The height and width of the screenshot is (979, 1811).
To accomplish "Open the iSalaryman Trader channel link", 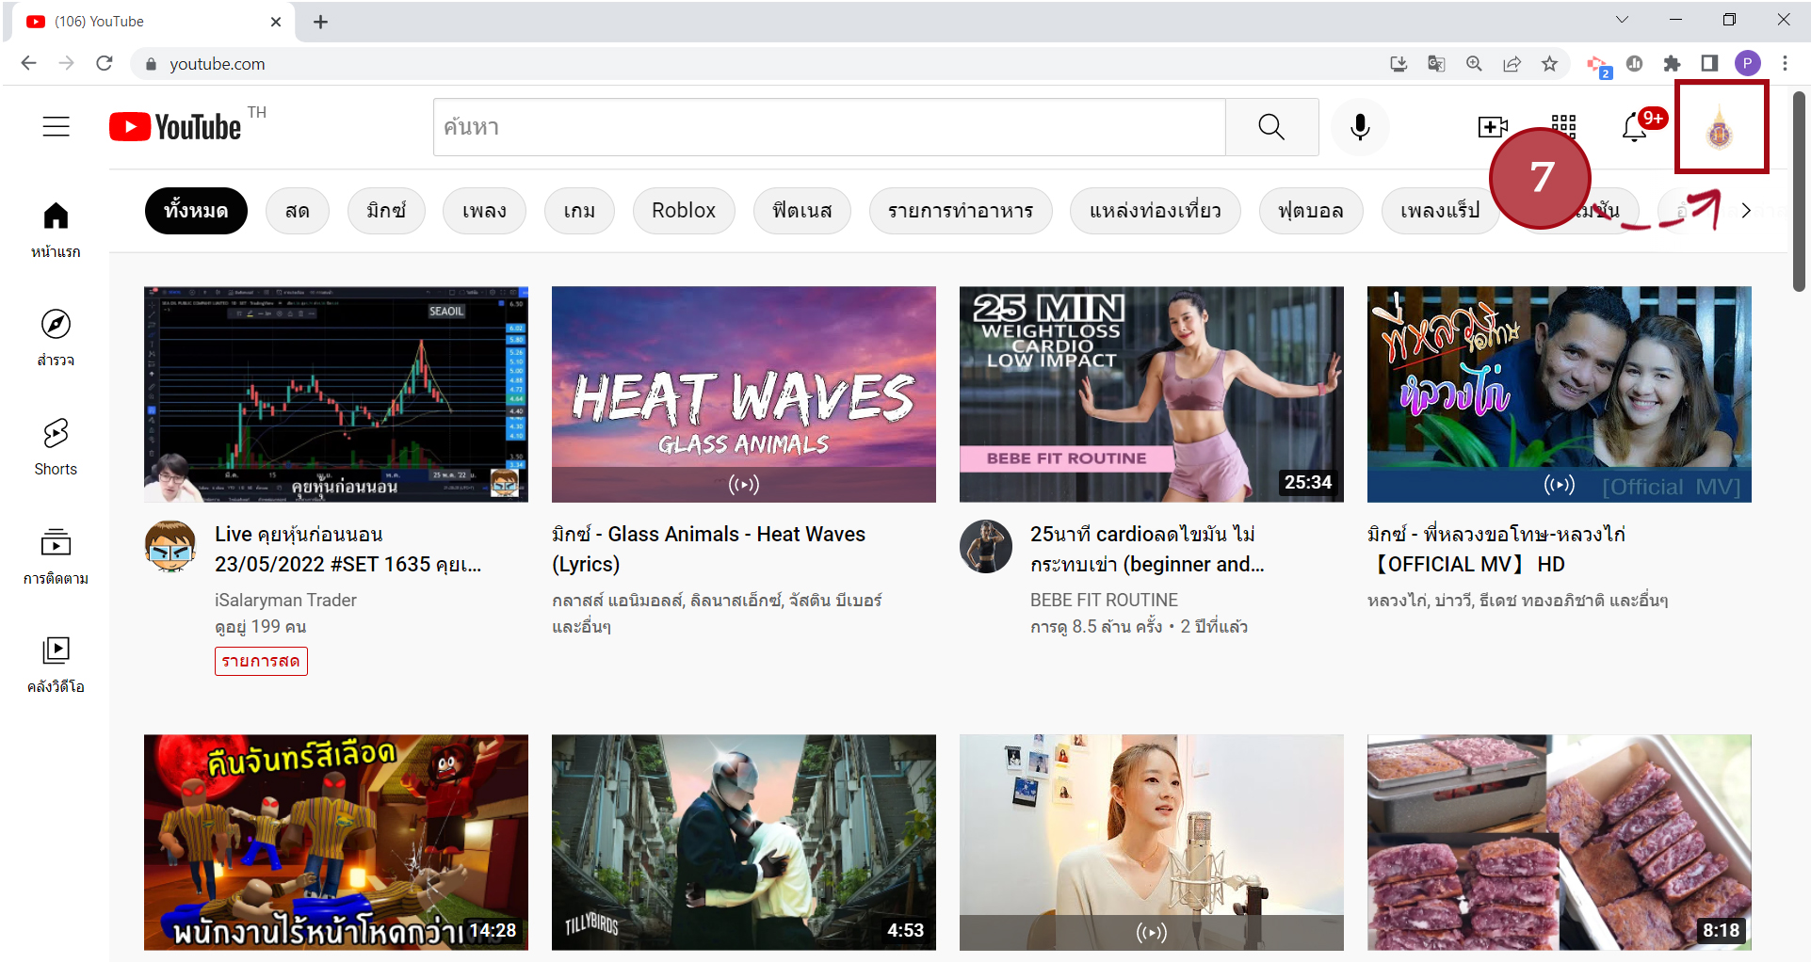I will pos(285,600).
